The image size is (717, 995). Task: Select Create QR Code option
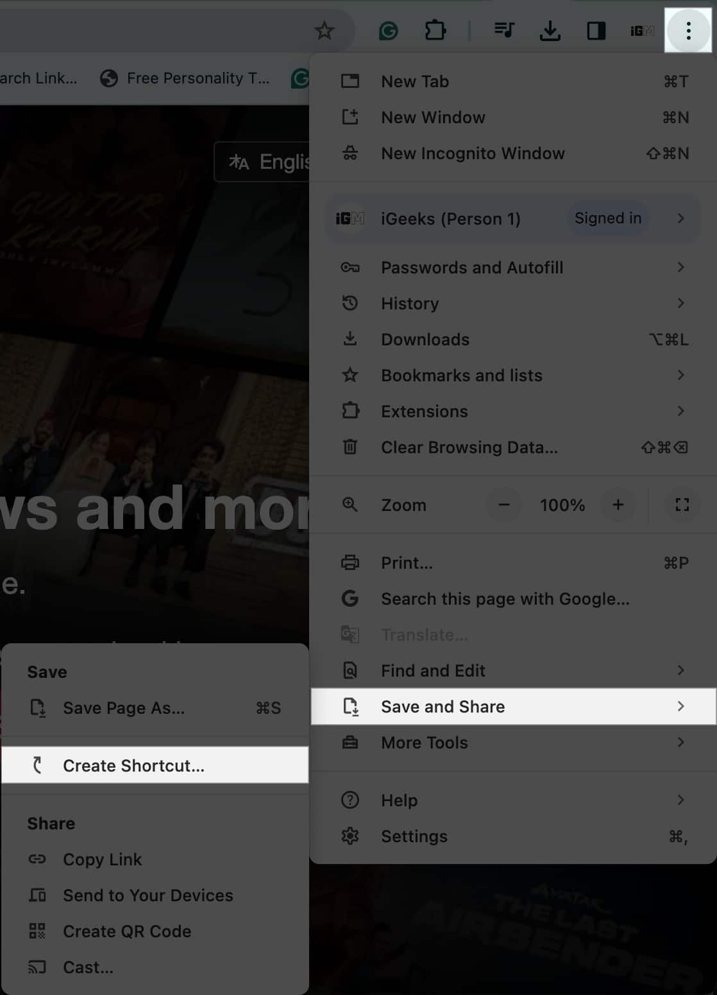point(155,931)
